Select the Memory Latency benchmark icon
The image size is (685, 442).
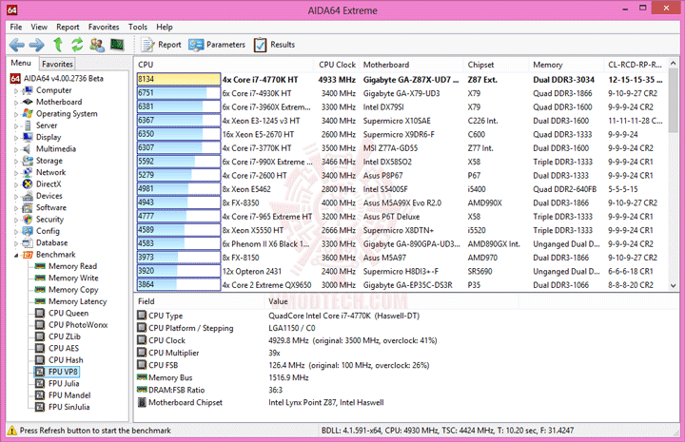pyautogui.click(x=40, y=301)
